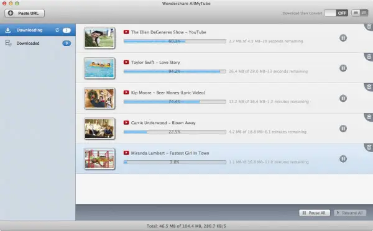Click the 3.0% progress bar
This screenshot has height=231, width=373.
click(175, 162)
